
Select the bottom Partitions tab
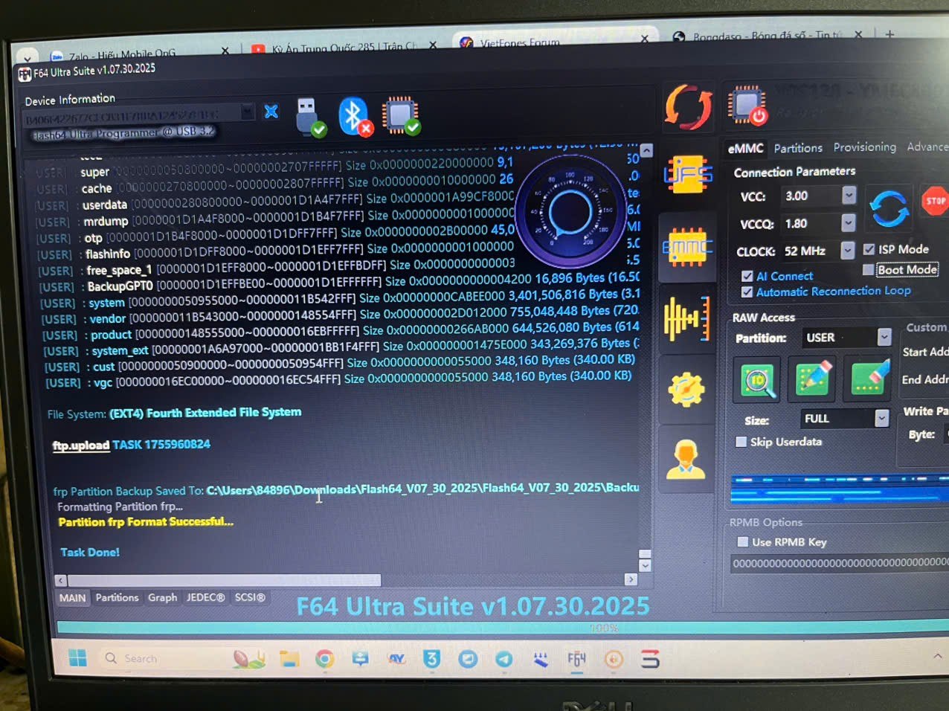pyautogui.click(x=117, y=597)
